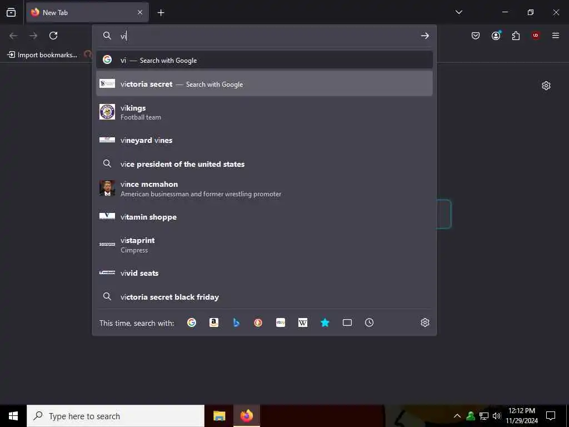This screenshot has height=427, width=569.
Task: Open the Windows notification center icon
Action: [551, 416]
